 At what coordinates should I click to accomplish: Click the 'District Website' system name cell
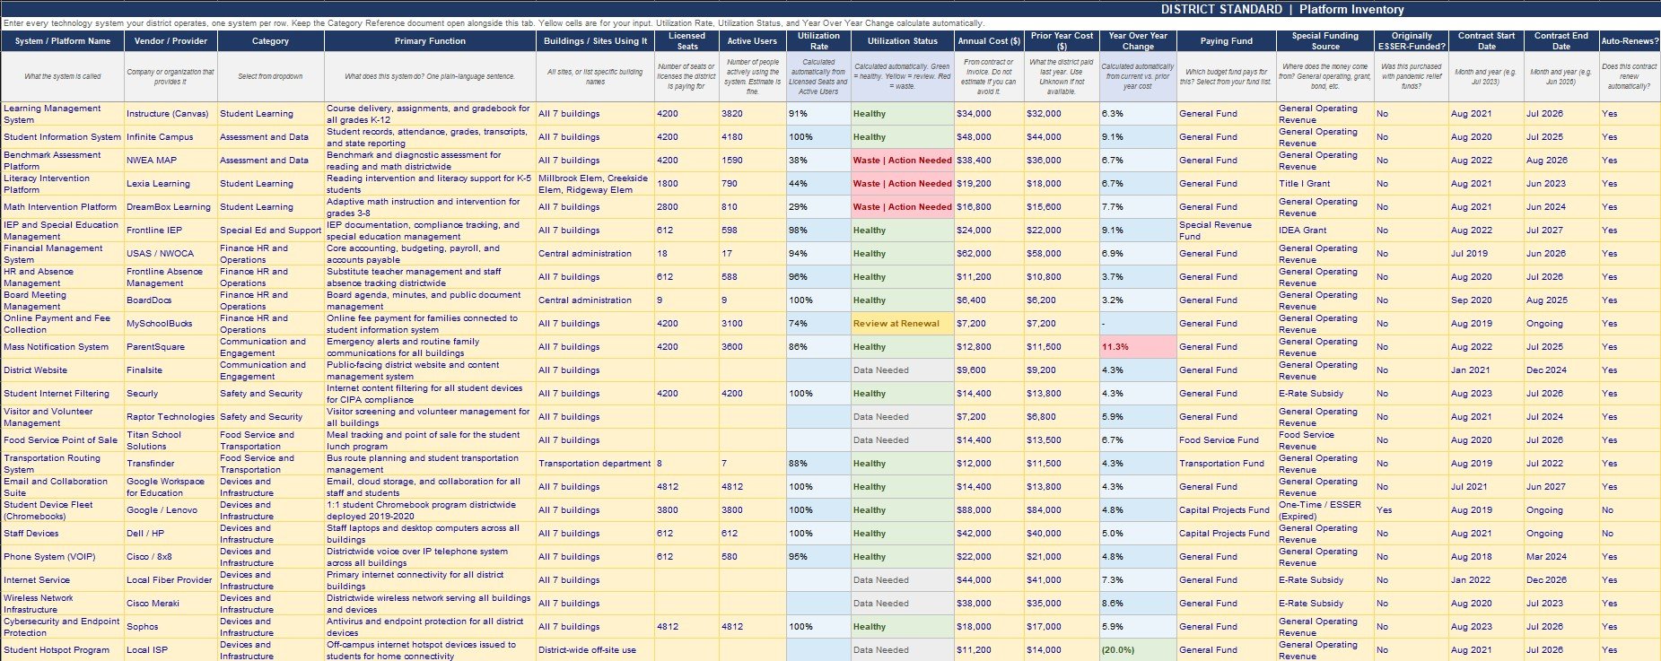(x=63, y=370)
